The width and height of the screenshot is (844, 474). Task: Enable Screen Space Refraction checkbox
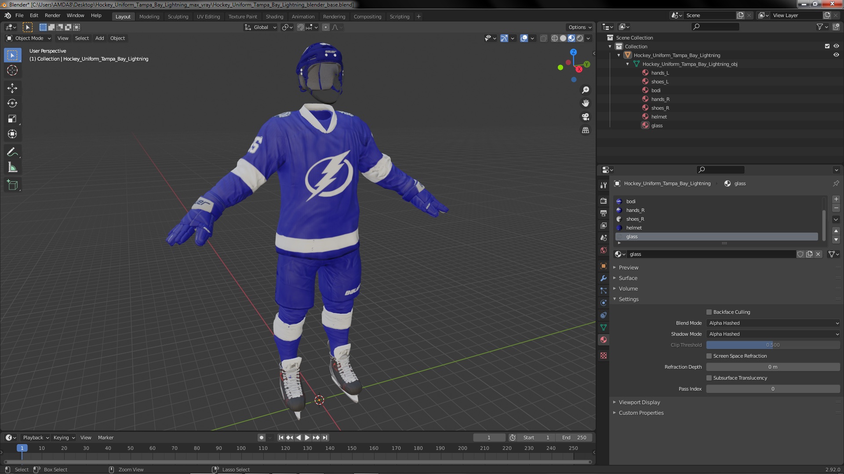(x=709, y=356)
